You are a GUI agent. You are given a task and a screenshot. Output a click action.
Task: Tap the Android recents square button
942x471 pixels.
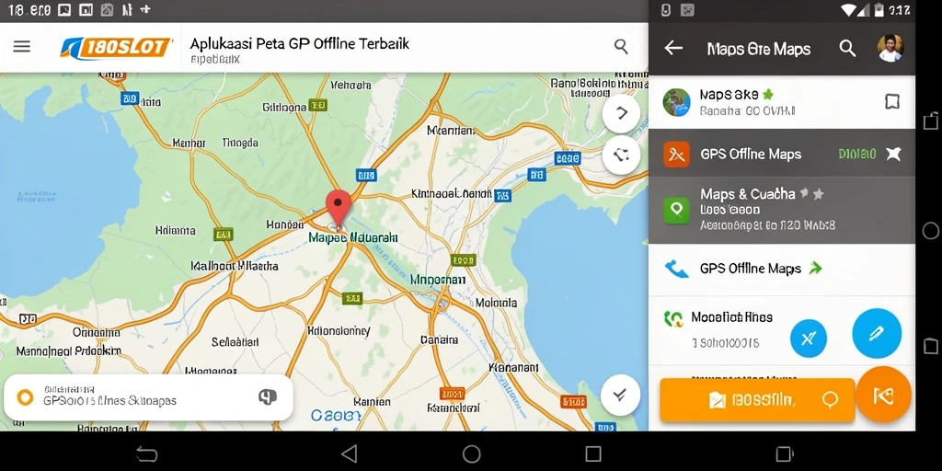593,454
